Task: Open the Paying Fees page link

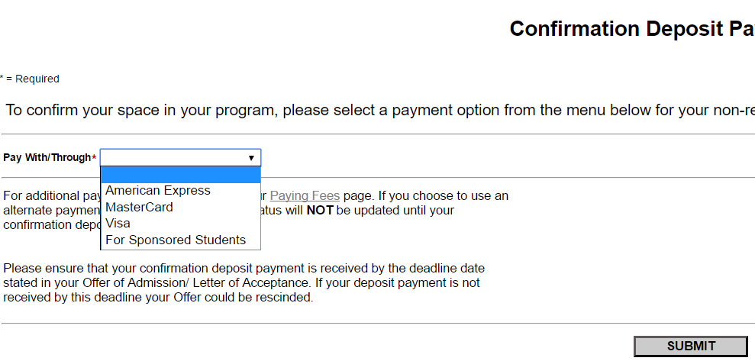Action: coord(305,195)
